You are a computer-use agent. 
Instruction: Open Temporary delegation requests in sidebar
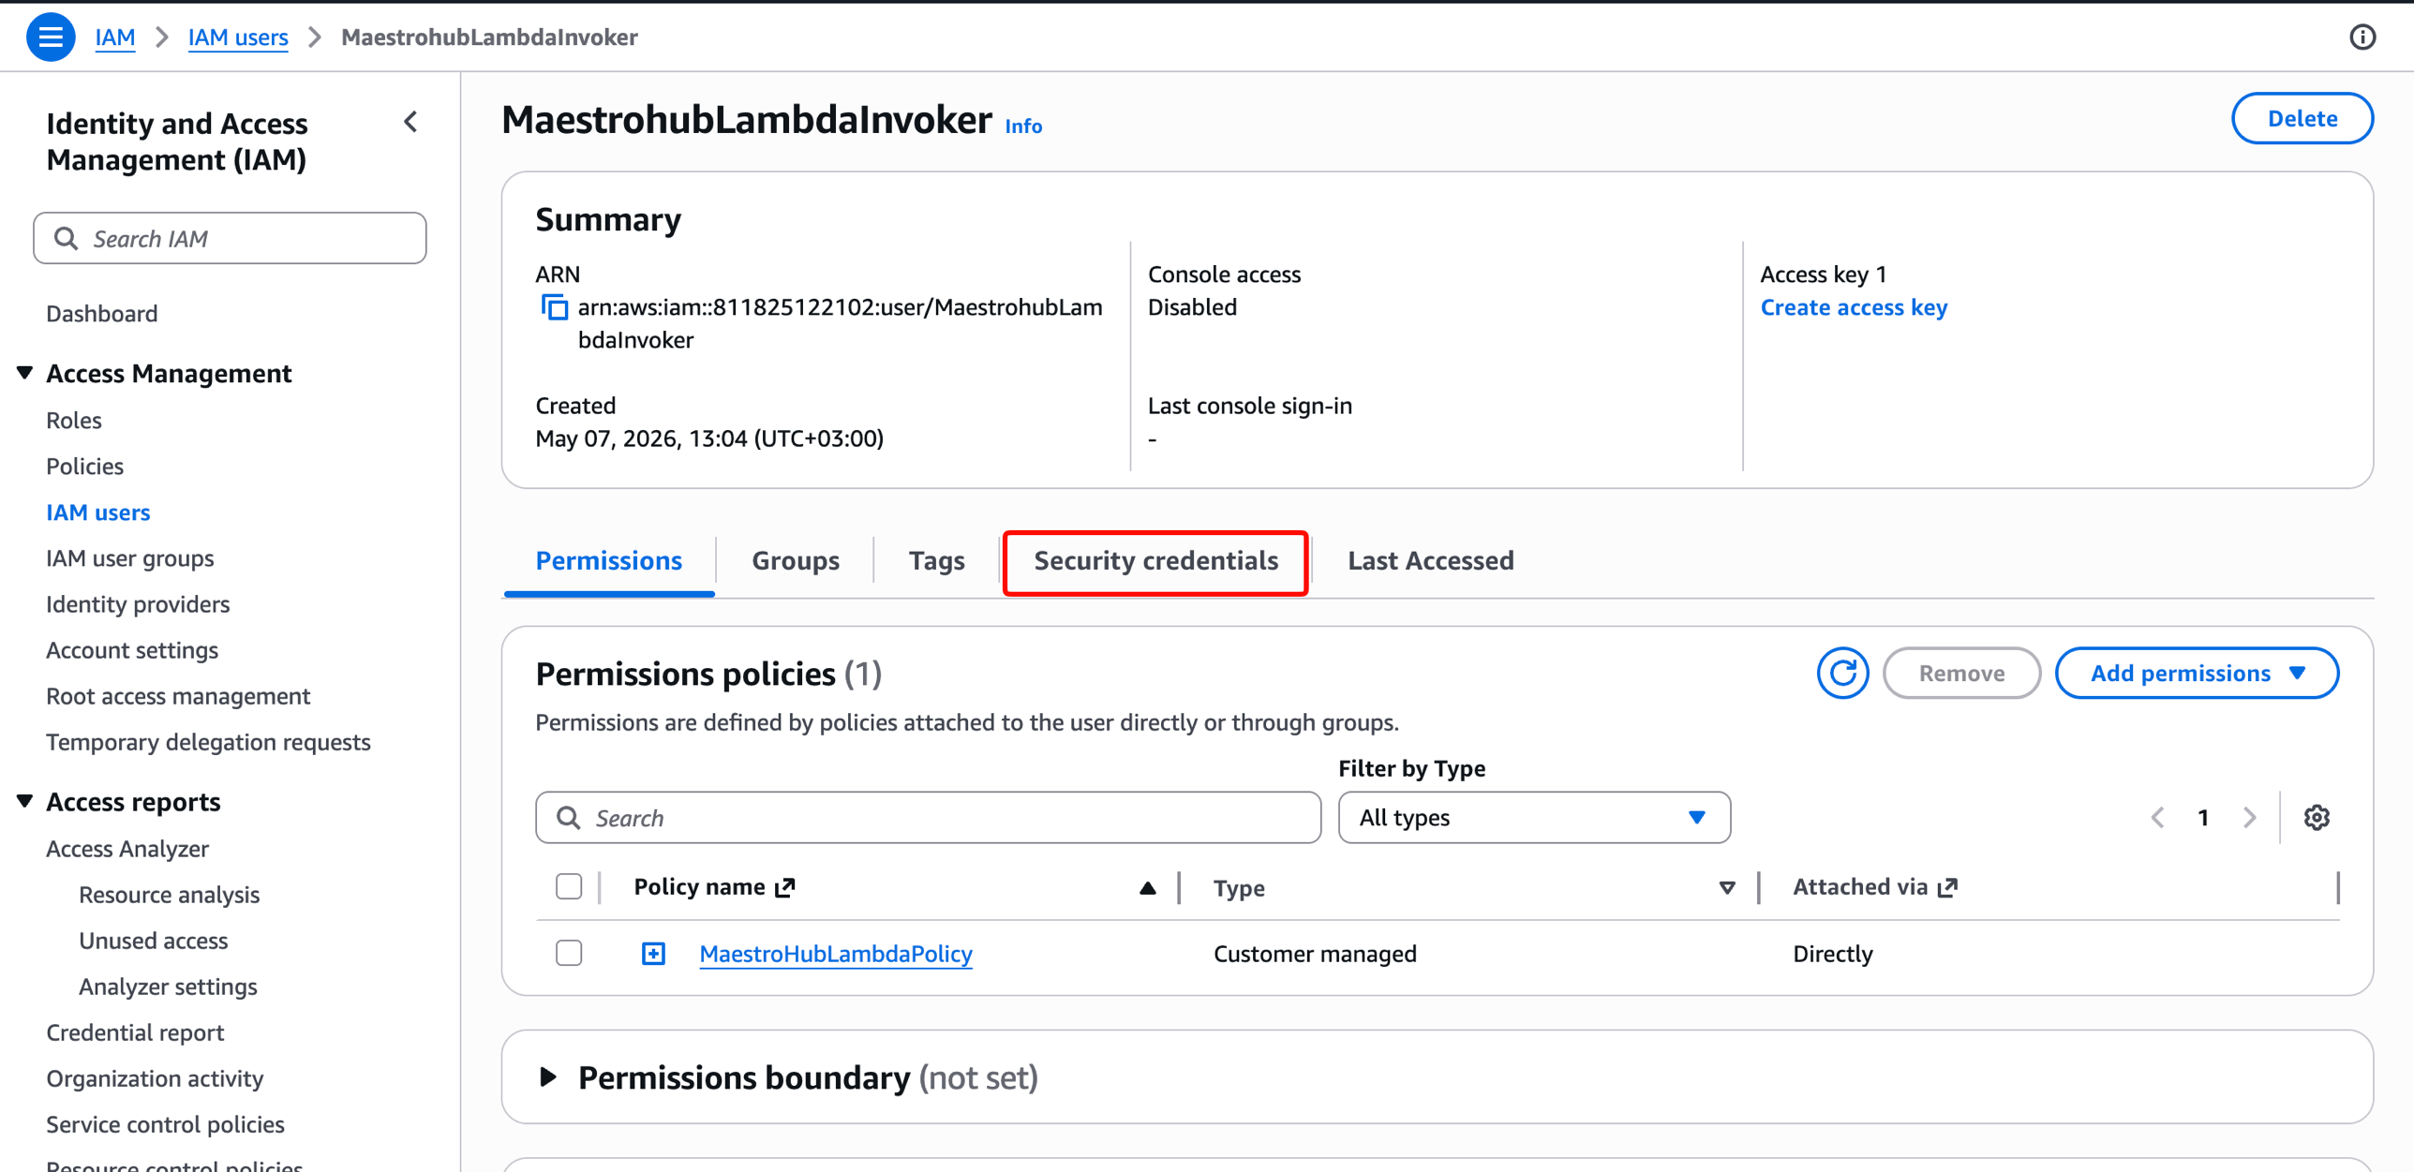pyautogui.click(x=208, y=741)
